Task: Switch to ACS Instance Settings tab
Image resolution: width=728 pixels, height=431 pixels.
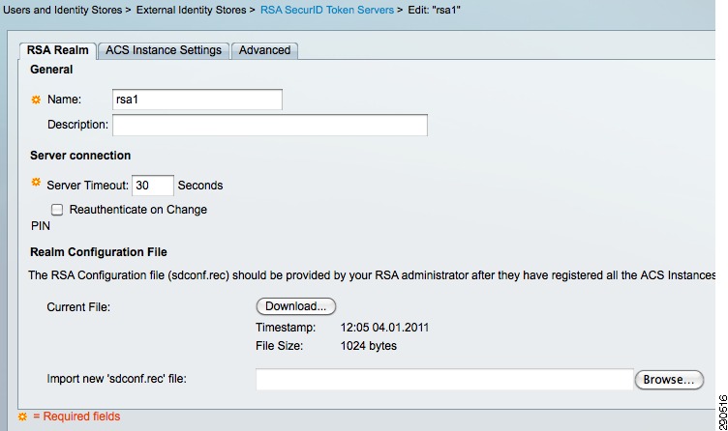Action: click(x=164, y=50)
